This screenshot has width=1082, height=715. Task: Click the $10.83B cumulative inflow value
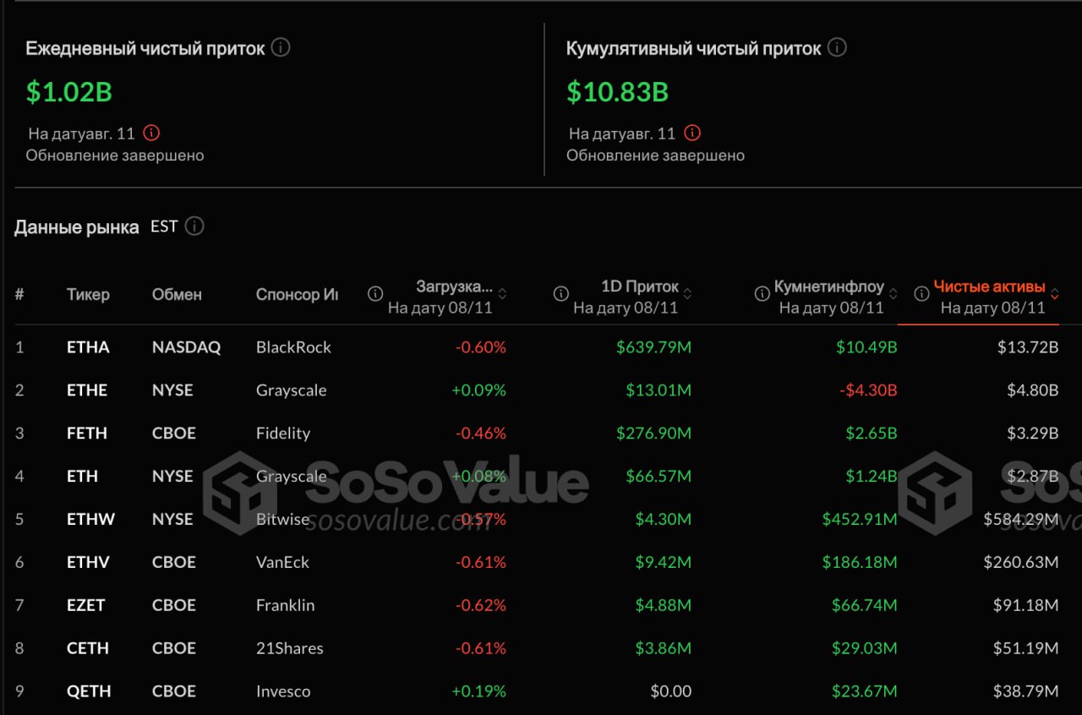[x=618, y=91]
